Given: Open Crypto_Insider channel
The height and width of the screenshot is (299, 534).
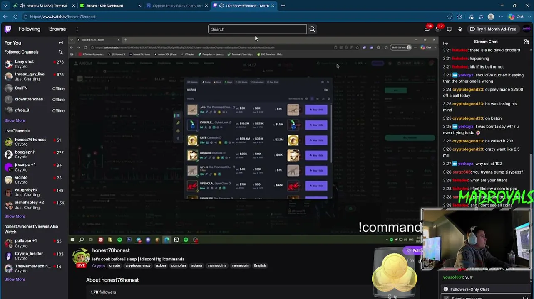Looking at the screenshot, I should (34, 256).
